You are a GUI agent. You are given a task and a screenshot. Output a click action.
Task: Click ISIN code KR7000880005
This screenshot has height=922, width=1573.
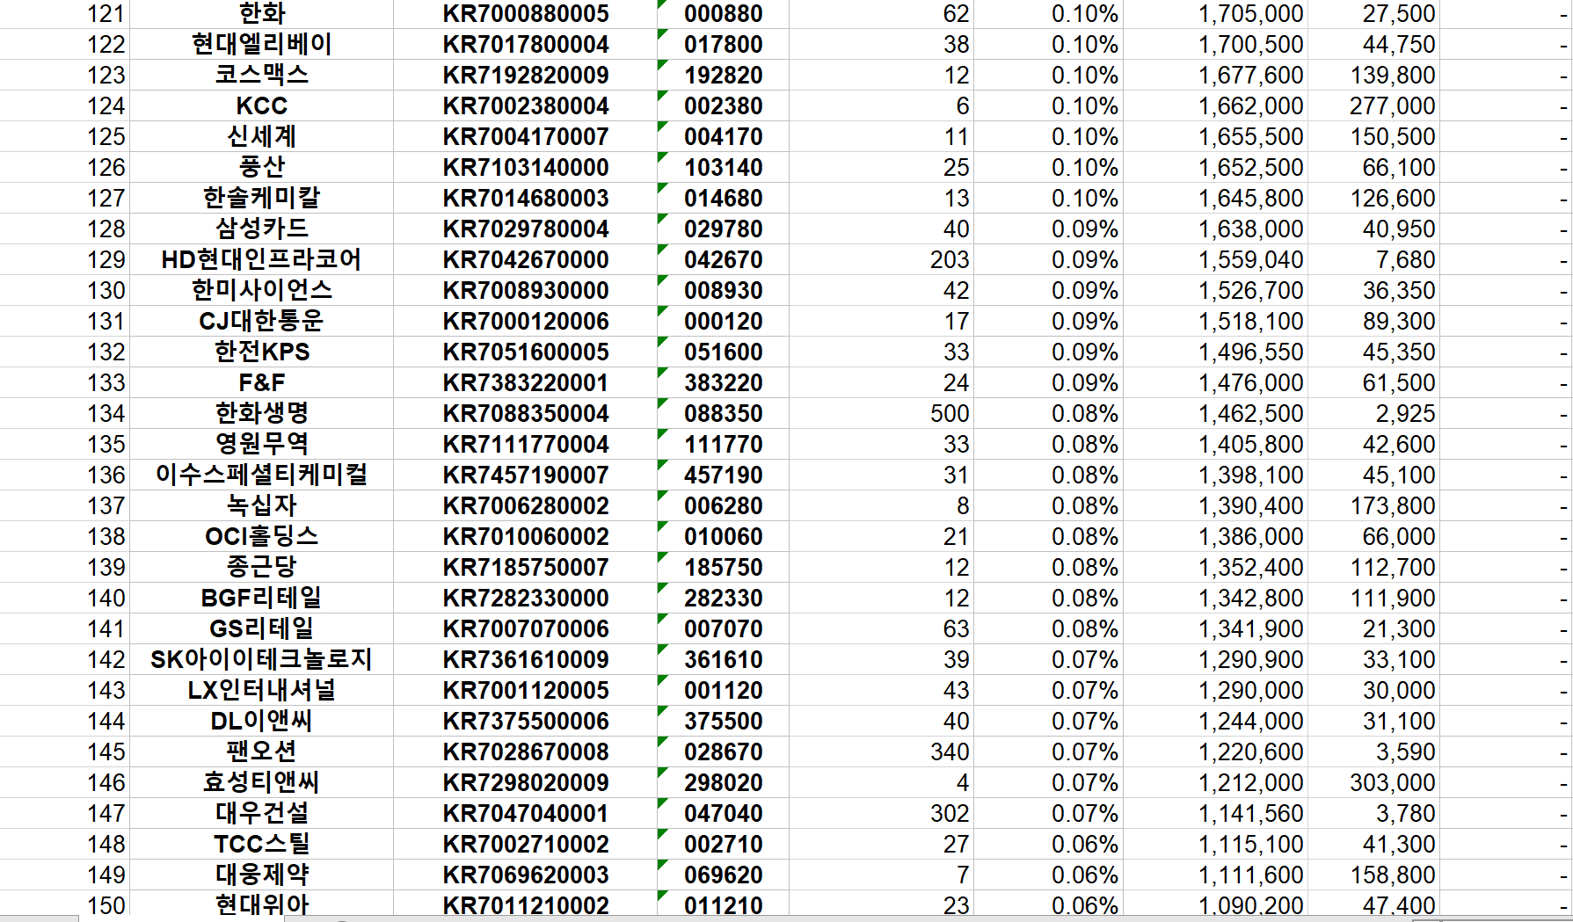[x=526, y=14]
